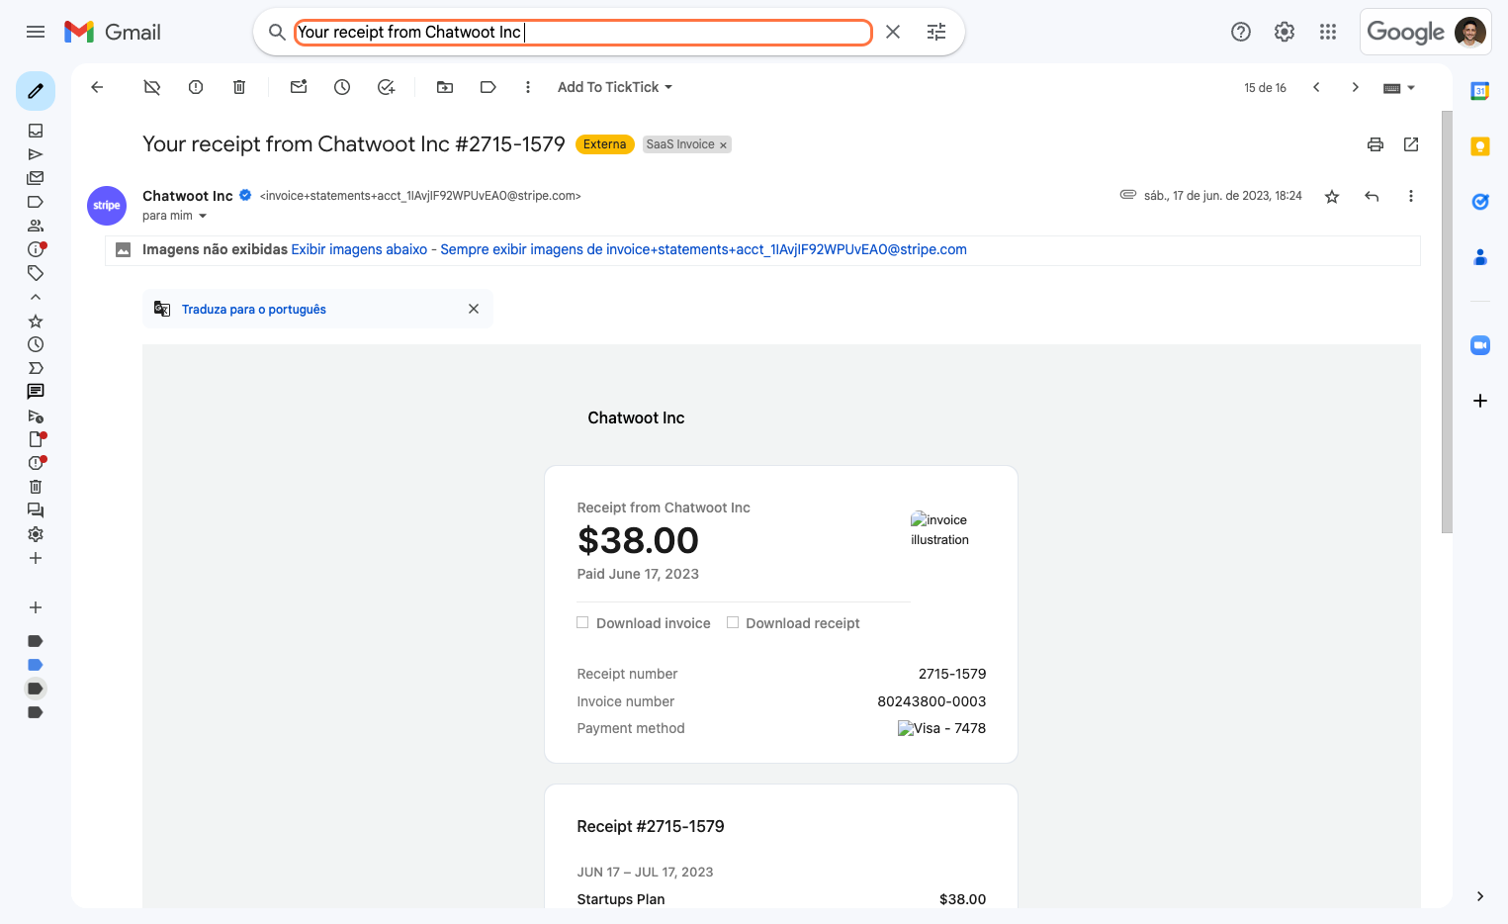Open email in a new window
The height and width of the screenshot is (924, 1508).
pyautogui.click(x=1411, y=144)
